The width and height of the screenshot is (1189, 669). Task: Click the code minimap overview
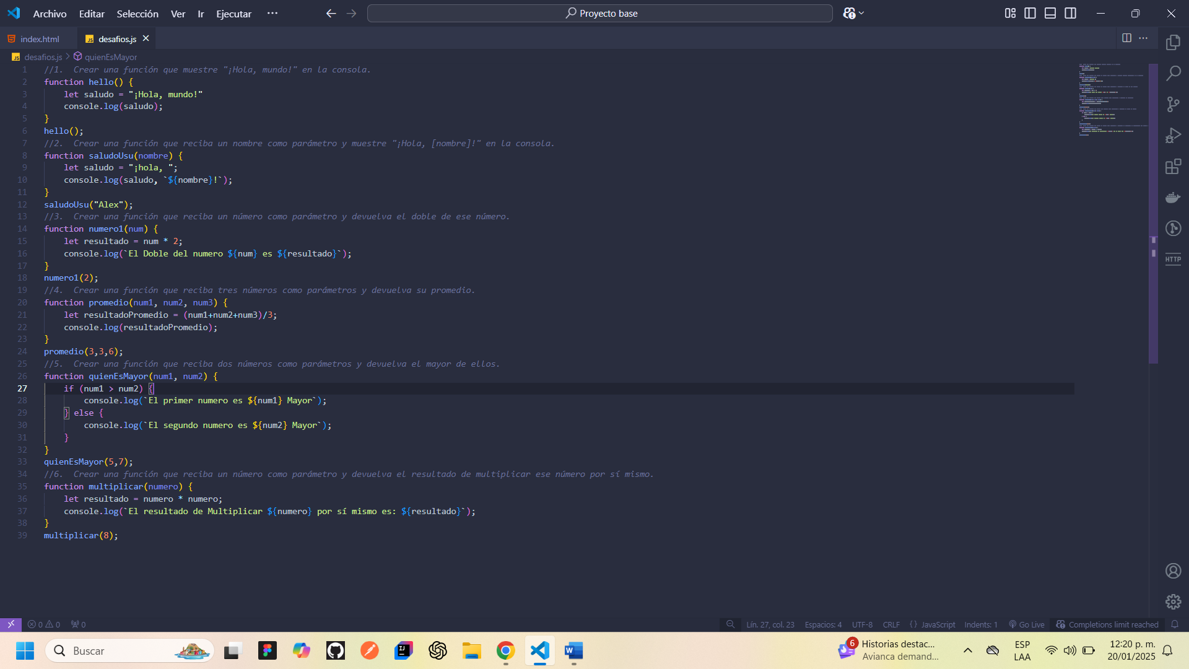[x=1113, y=99]
